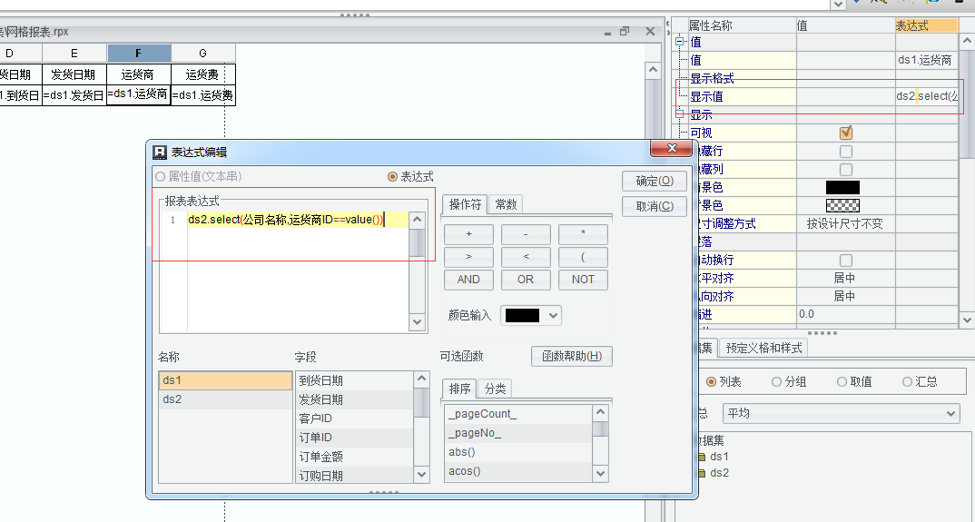The height and width of the screenshot is (522, 975).
Task: Insert the left parenthesis operator
Action: 583,257
